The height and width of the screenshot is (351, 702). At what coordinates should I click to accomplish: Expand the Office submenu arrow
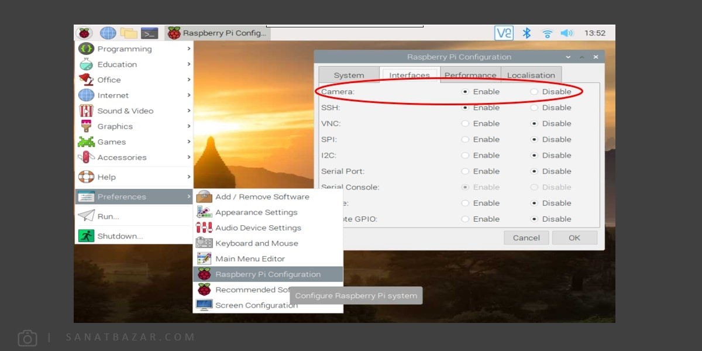189,80
